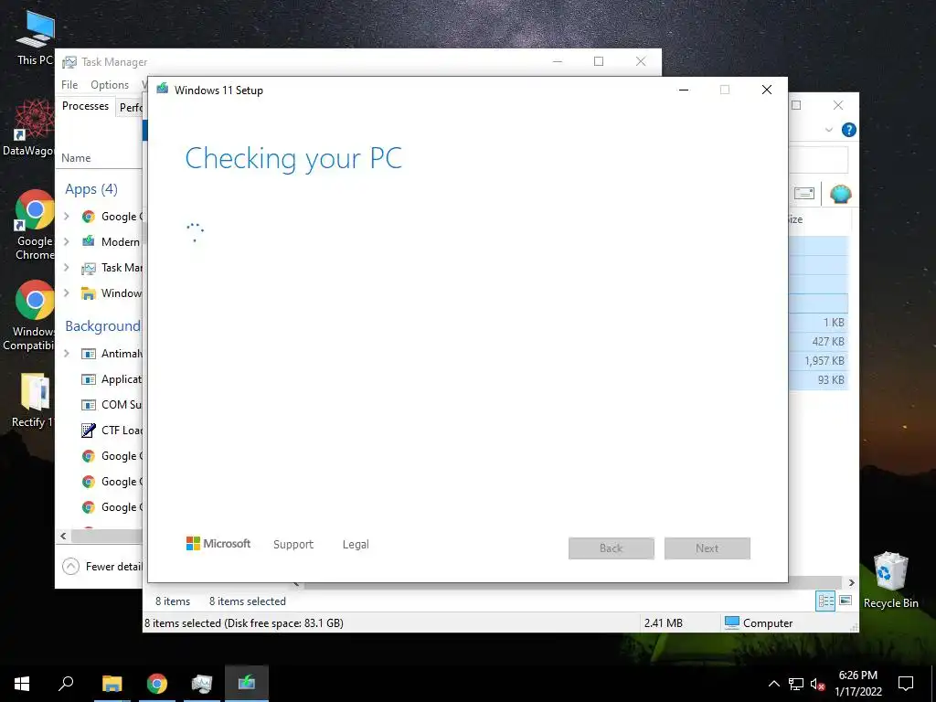Switch to details view in file window
Viewport: 936px width, 702px height.
point(825,601)
